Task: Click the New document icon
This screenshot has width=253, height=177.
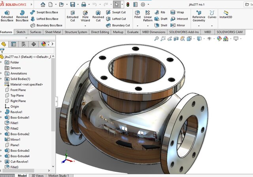Action: click(51, 4)
